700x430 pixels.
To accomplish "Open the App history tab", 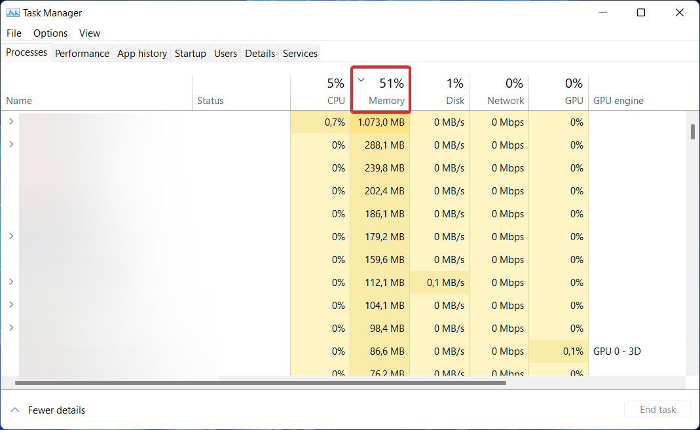I will click(x=141, y=53).
